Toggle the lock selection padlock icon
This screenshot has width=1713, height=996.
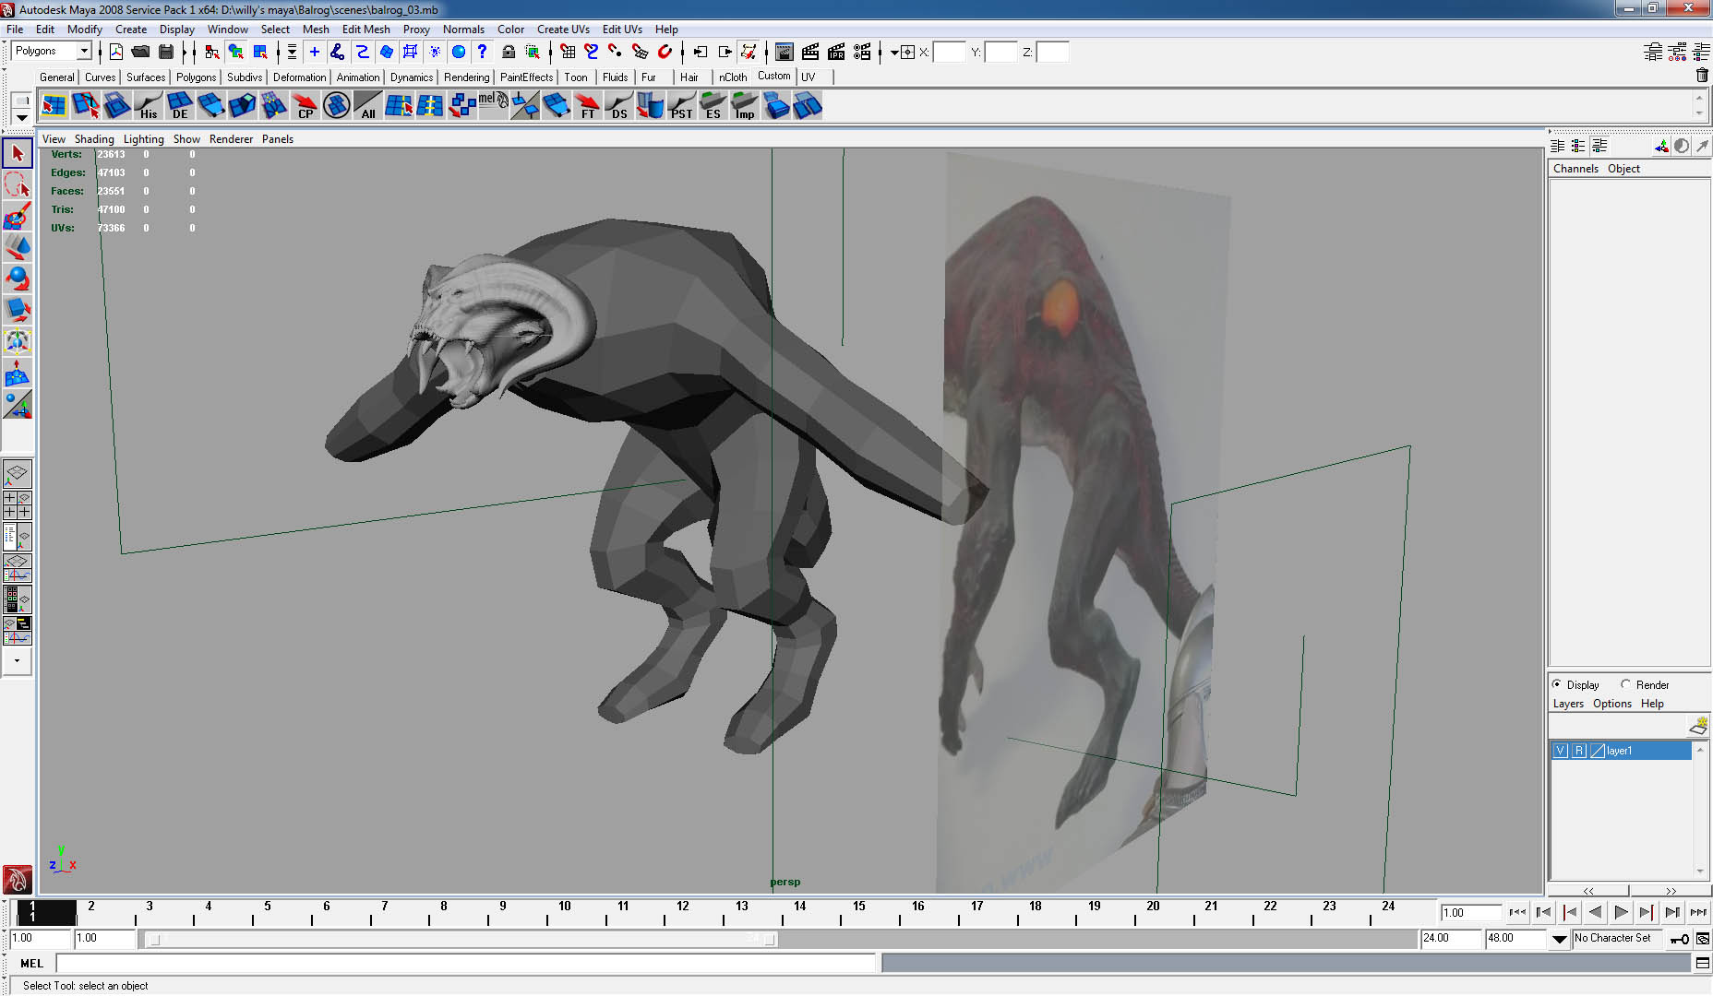pos(509,52)
